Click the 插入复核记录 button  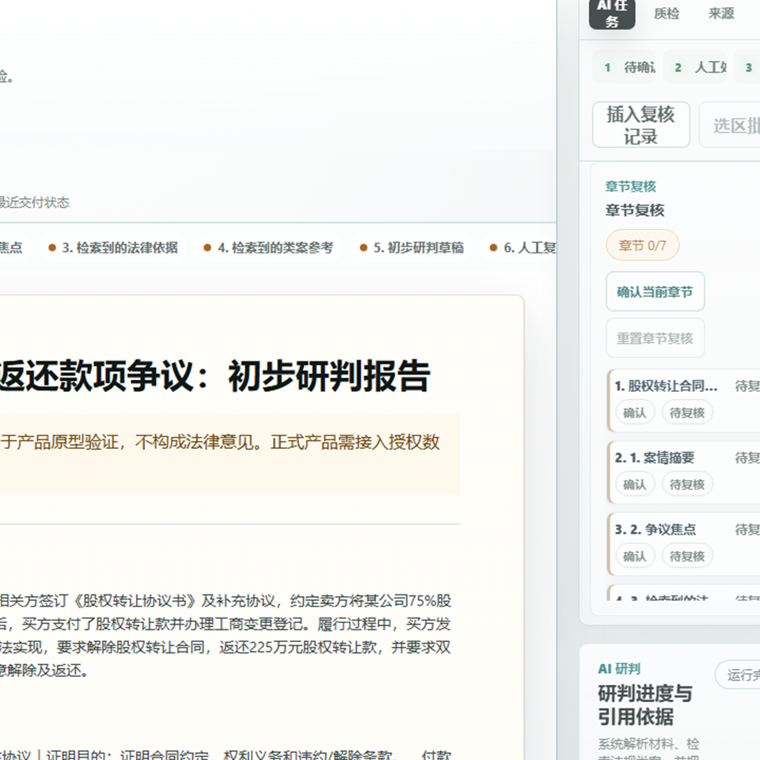click(640, 125)
